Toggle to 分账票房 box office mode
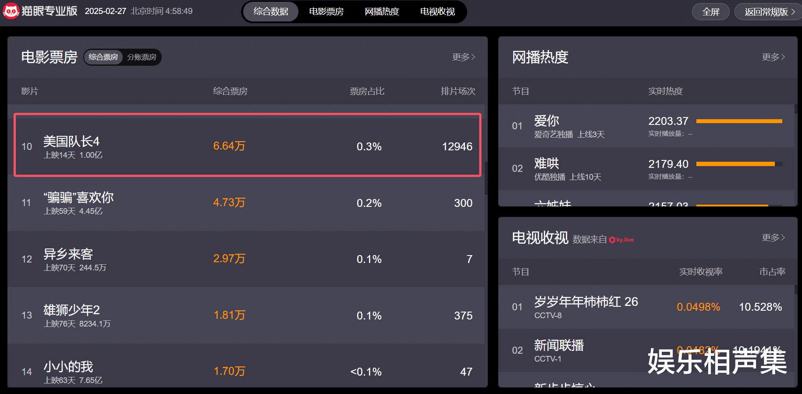 click(142, 57)
